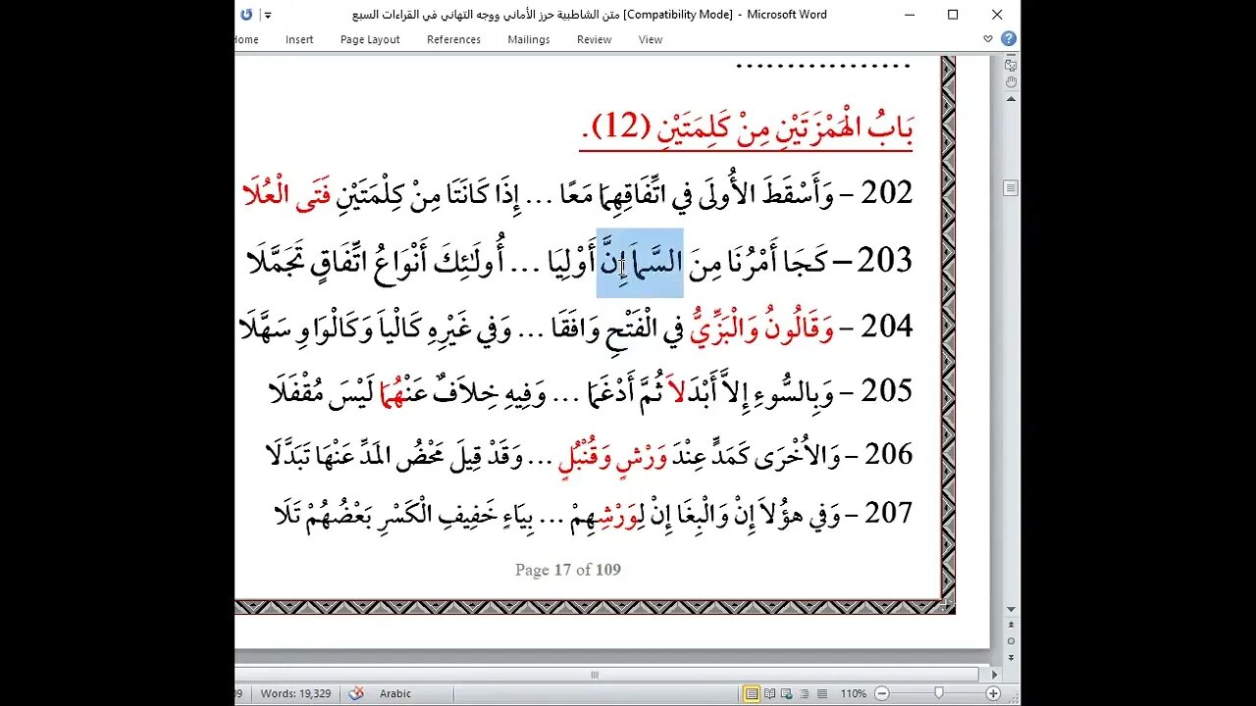Open the References ribbon tab

(453, 39)
